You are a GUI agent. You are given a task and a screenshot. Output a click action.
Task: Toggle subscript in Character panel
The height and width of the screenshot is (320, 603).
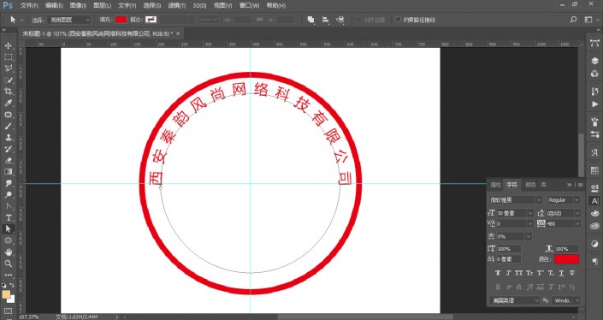[551, 273]
